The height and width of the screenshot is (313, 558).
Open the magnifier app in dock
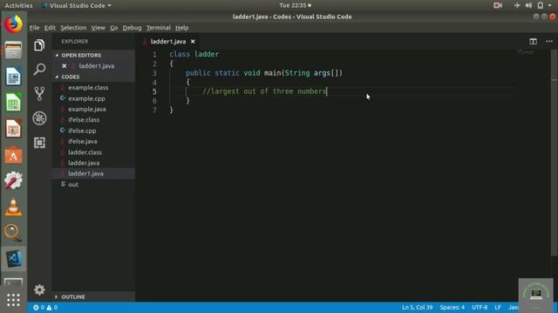pos(13,233)
